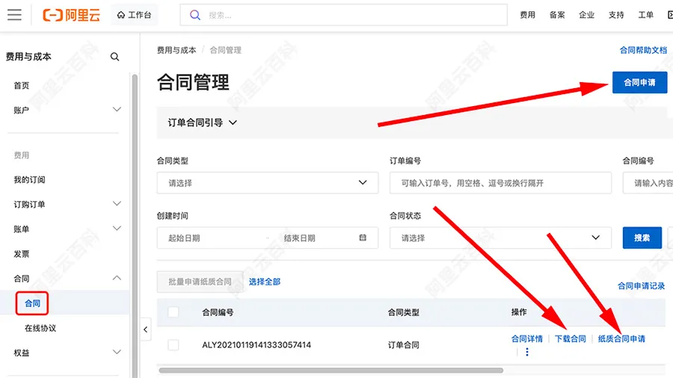Image resolution: width=673 pixels, height=378 pixels.
Task: Click 纸质合同申请 for the contract row
Action: [621, 338]
